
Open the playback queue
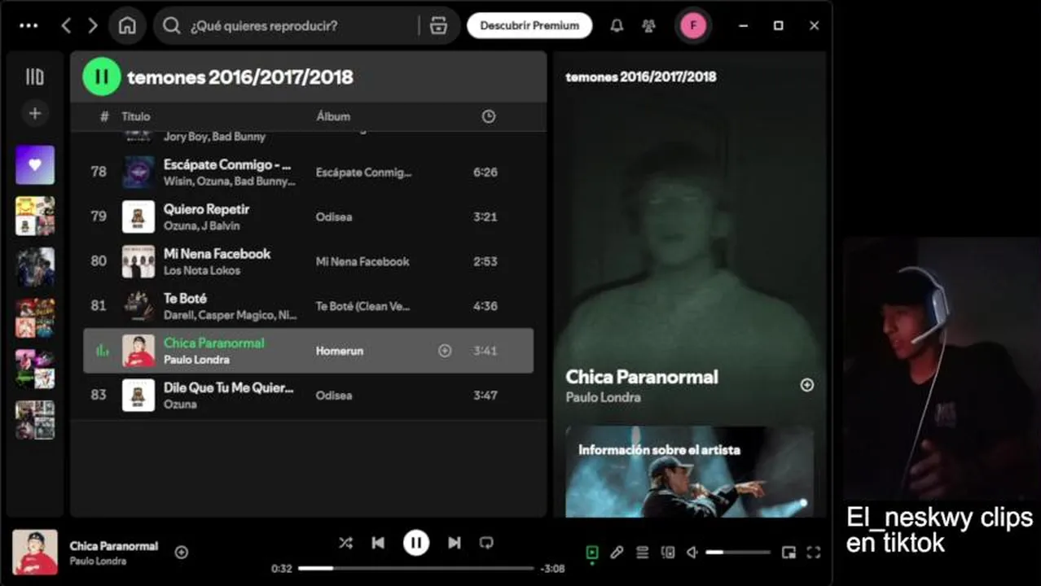click(643, 553)
